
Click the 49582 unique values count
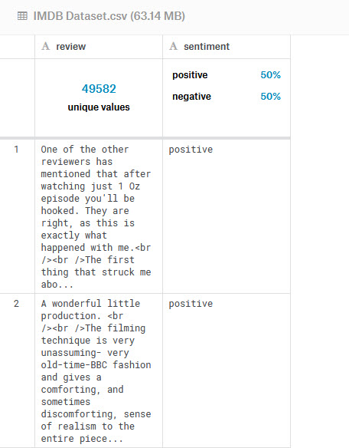coord(99,89)
